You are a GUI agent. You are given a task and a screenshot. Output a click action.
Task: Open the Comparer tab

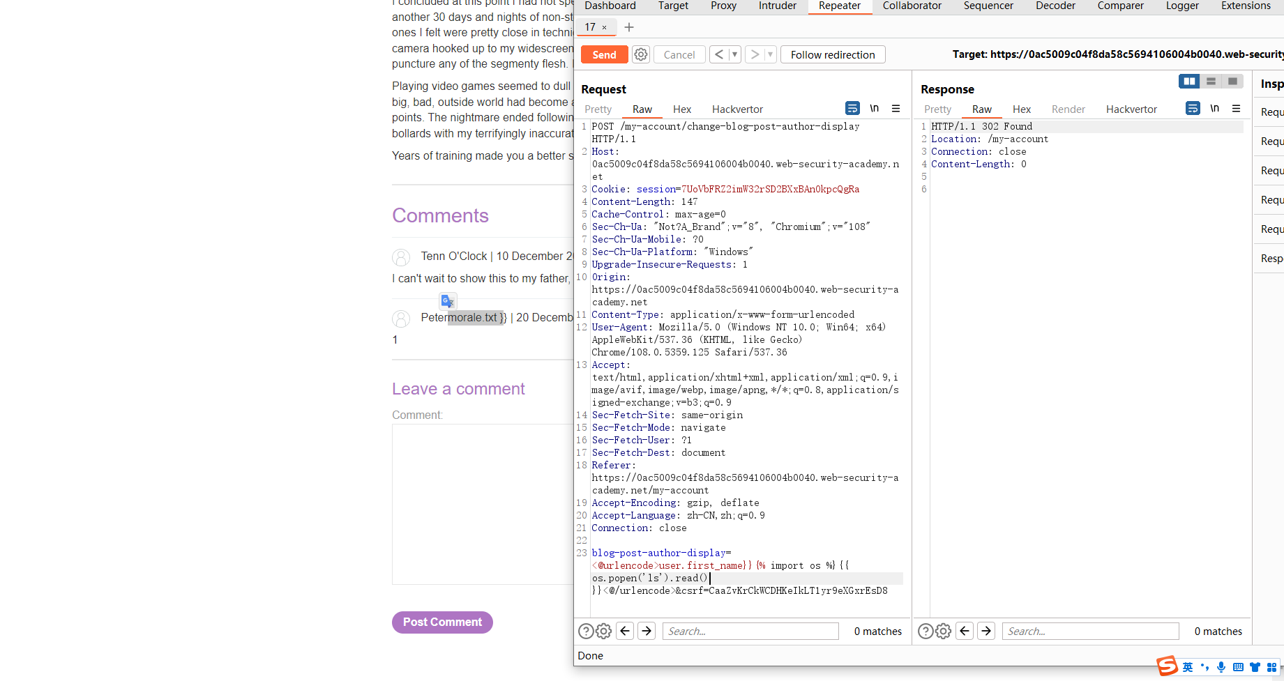1120,6
